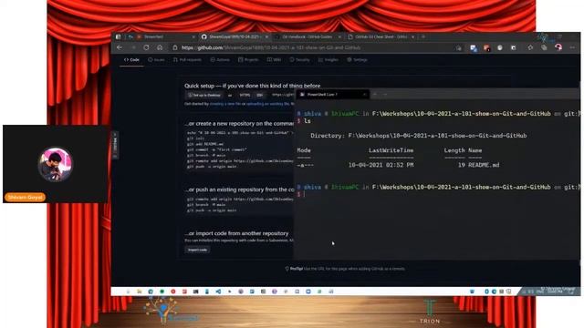Add a new terminal tab with plus
The image size is (584, 328).
coord(375,95)
